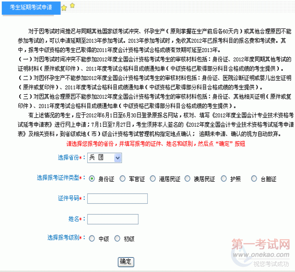Click the upper yellow star icon
295x272 pixels.
pos(72,5)
